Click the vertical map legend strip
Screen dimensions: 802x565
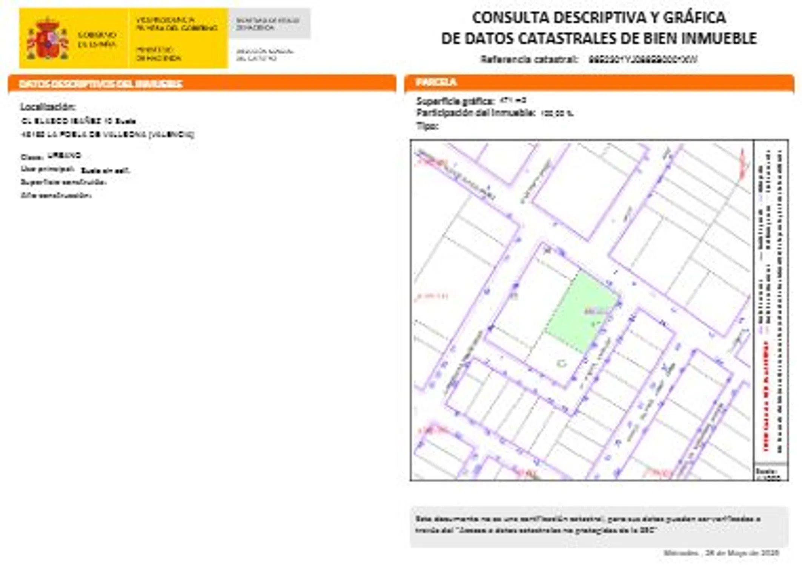[x=771, y=301]
